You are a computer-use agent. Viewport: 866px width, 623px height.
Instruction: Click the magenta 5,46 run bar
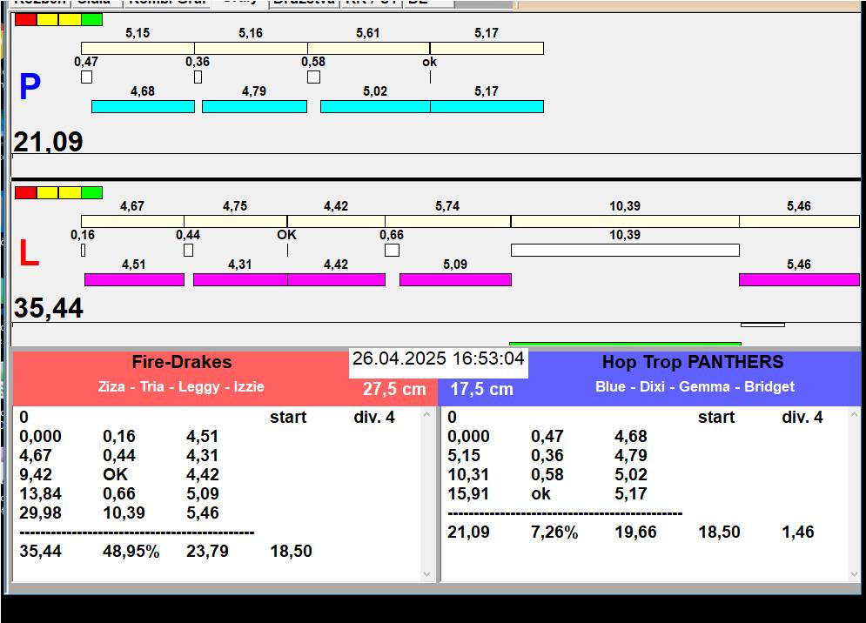coord(798,279)
